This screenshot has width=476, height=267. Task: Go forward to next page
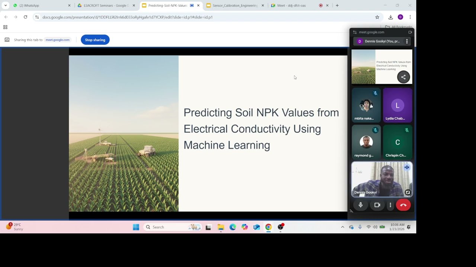16,17
